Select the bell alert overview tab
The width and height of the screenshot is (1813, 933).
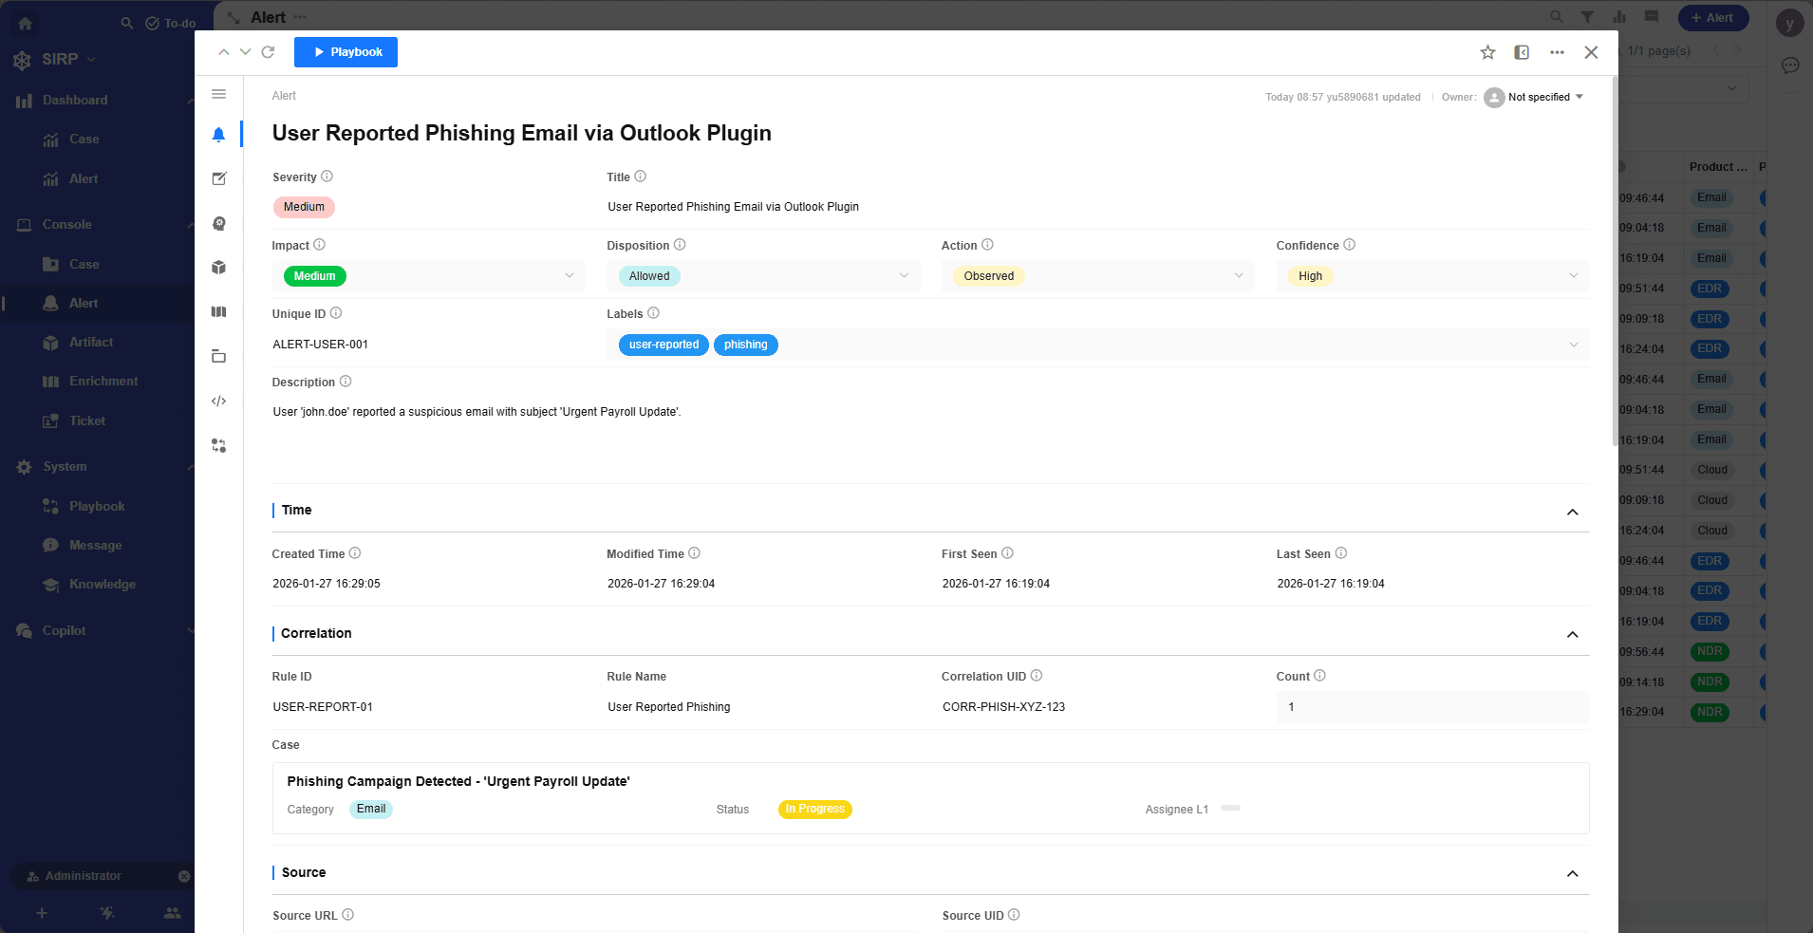pyautogui.click(x=218, y=135)
